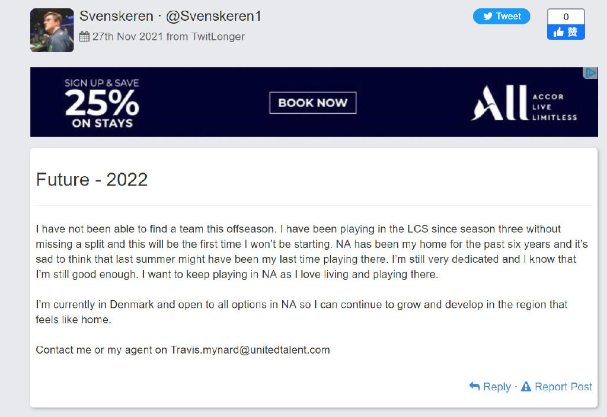This screenshot has height=417, width=607.
Task: Click the 25% ON STAYS ad text
Action: (102, 103)
